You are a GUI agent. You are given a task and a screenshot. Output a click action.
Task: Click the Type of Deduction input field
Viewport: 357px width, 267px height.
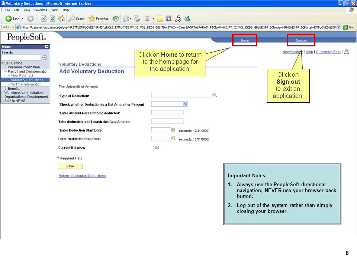coord(182,95)
